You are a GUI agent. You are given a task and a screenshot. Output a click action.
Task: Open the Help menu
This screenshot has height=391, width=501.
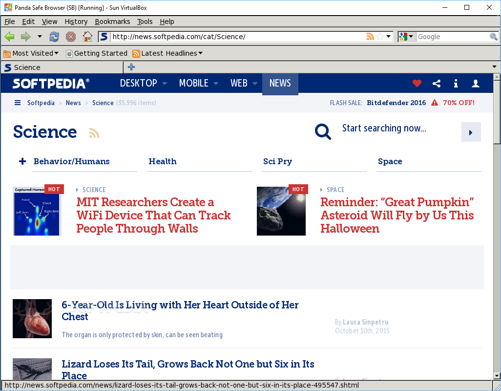[167, 22]
